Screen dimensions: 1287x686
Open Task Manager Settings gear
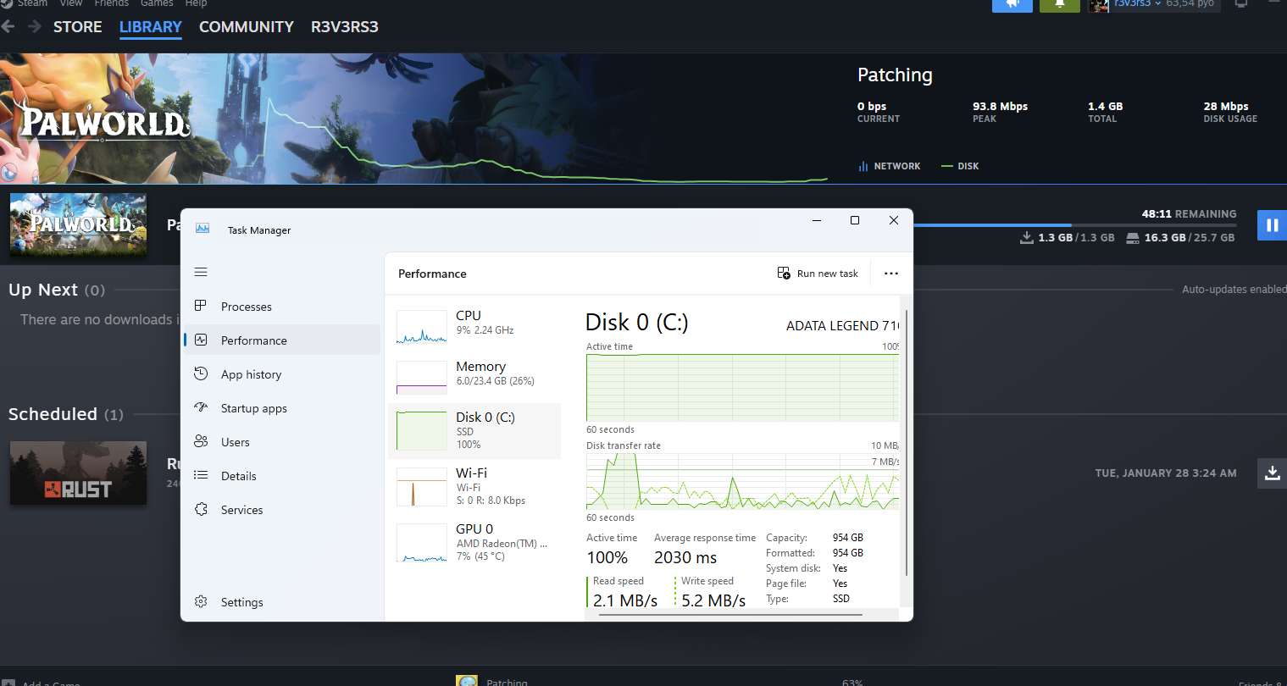pos(201,602)
